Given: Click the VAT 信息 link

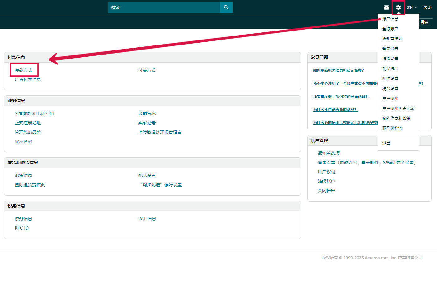Looking at the screenshot, I should click(x=147, y=219).
